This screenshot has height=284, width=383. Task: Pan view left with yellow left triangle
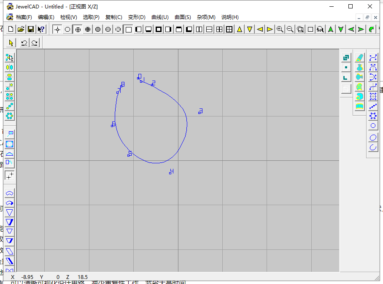pos(260,30)
